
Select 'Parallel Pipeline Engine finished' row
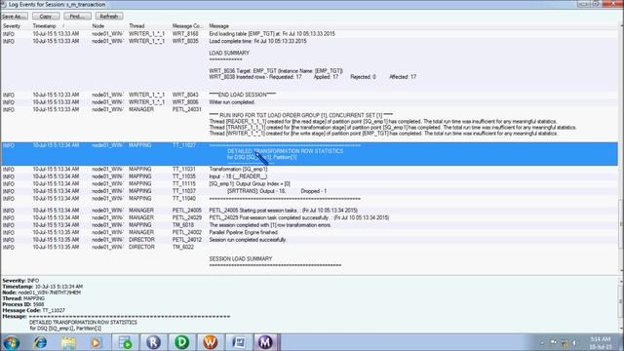point(309,232)
